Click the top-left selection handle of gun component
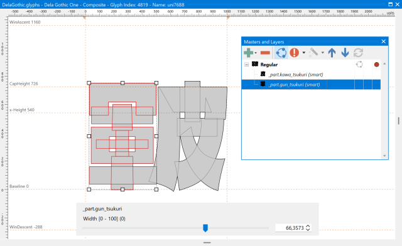402x246 pixels. pyautogui.click(x=89, y=83)
